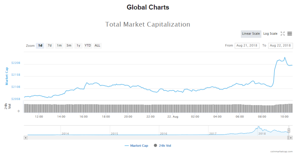Viewport: 299px width, 156px height.
Task: Show ALL time range
Action: tap(97, 46)
